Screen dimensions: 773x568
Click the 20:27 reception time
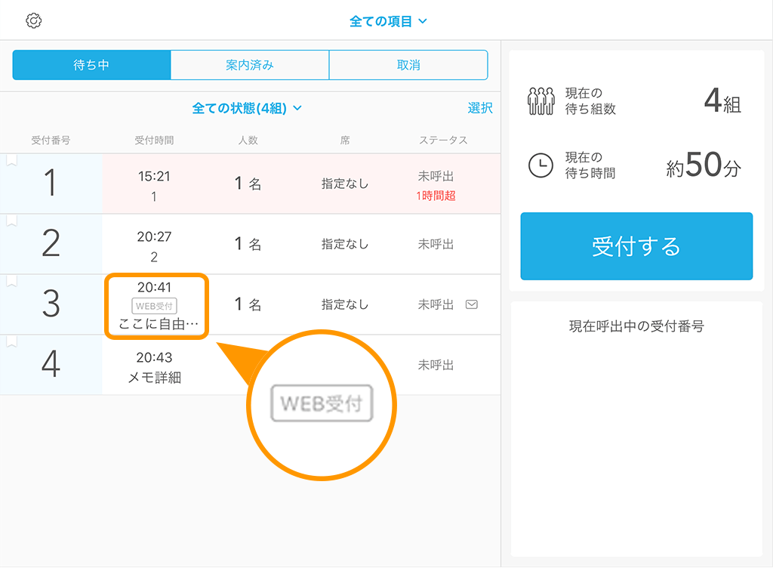pyautogui.click(x=154, y=236)
